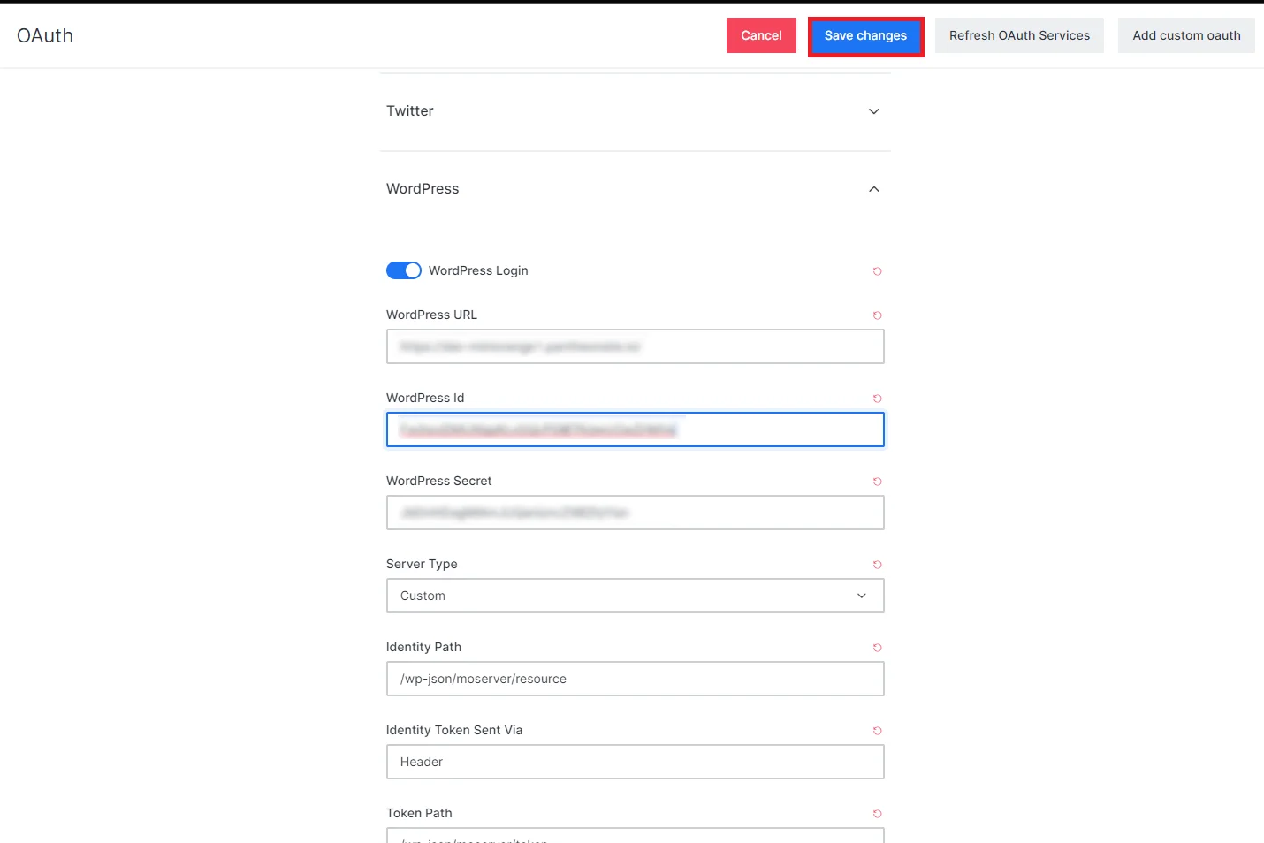Edit the Identity Path input field
Viewport: 1264px width, 843px height.
(x=636, y=679)
